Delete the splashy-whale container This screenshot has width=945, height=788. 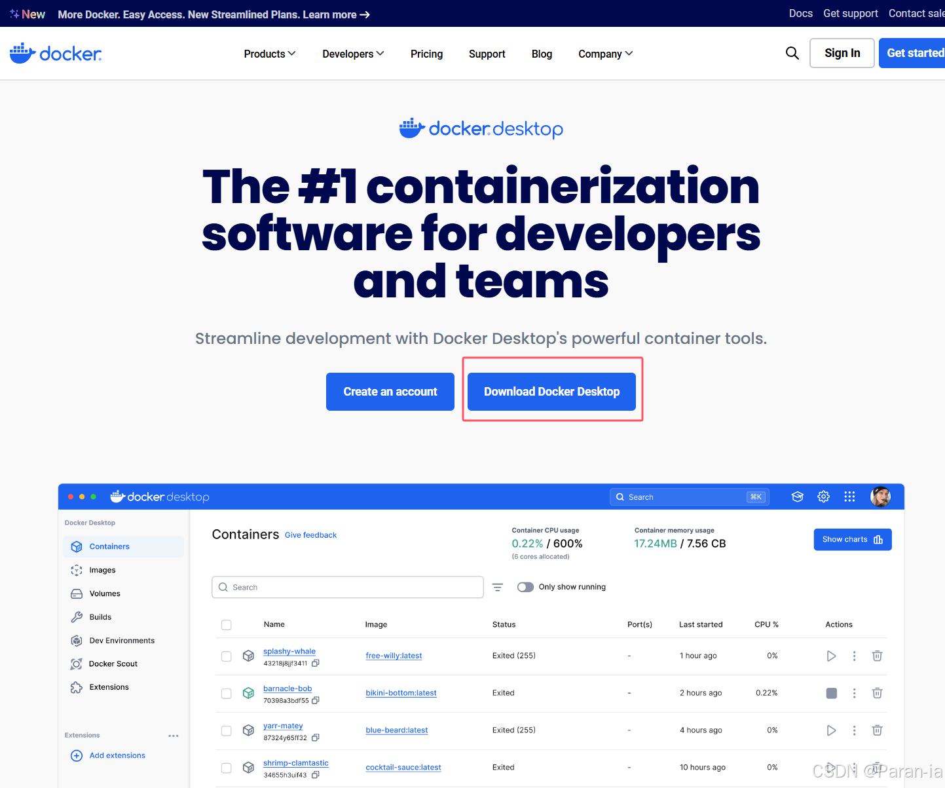(878, 656)
